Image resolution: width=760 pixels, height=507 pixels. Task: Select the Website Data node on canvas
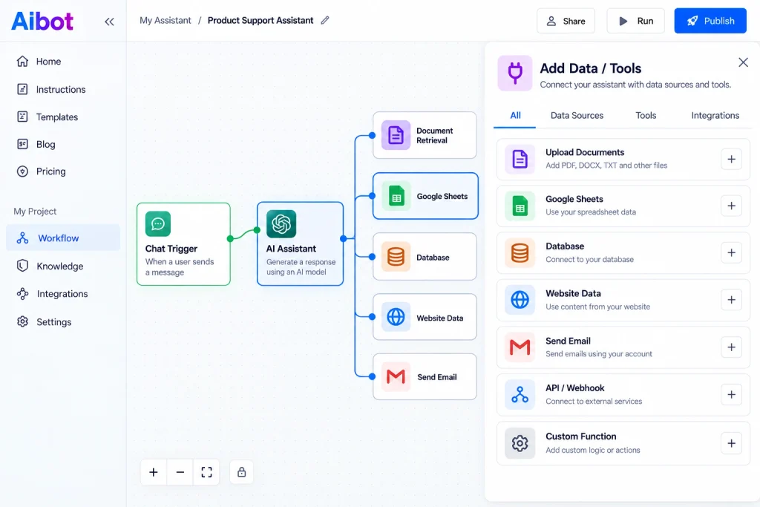click(425, 317)
